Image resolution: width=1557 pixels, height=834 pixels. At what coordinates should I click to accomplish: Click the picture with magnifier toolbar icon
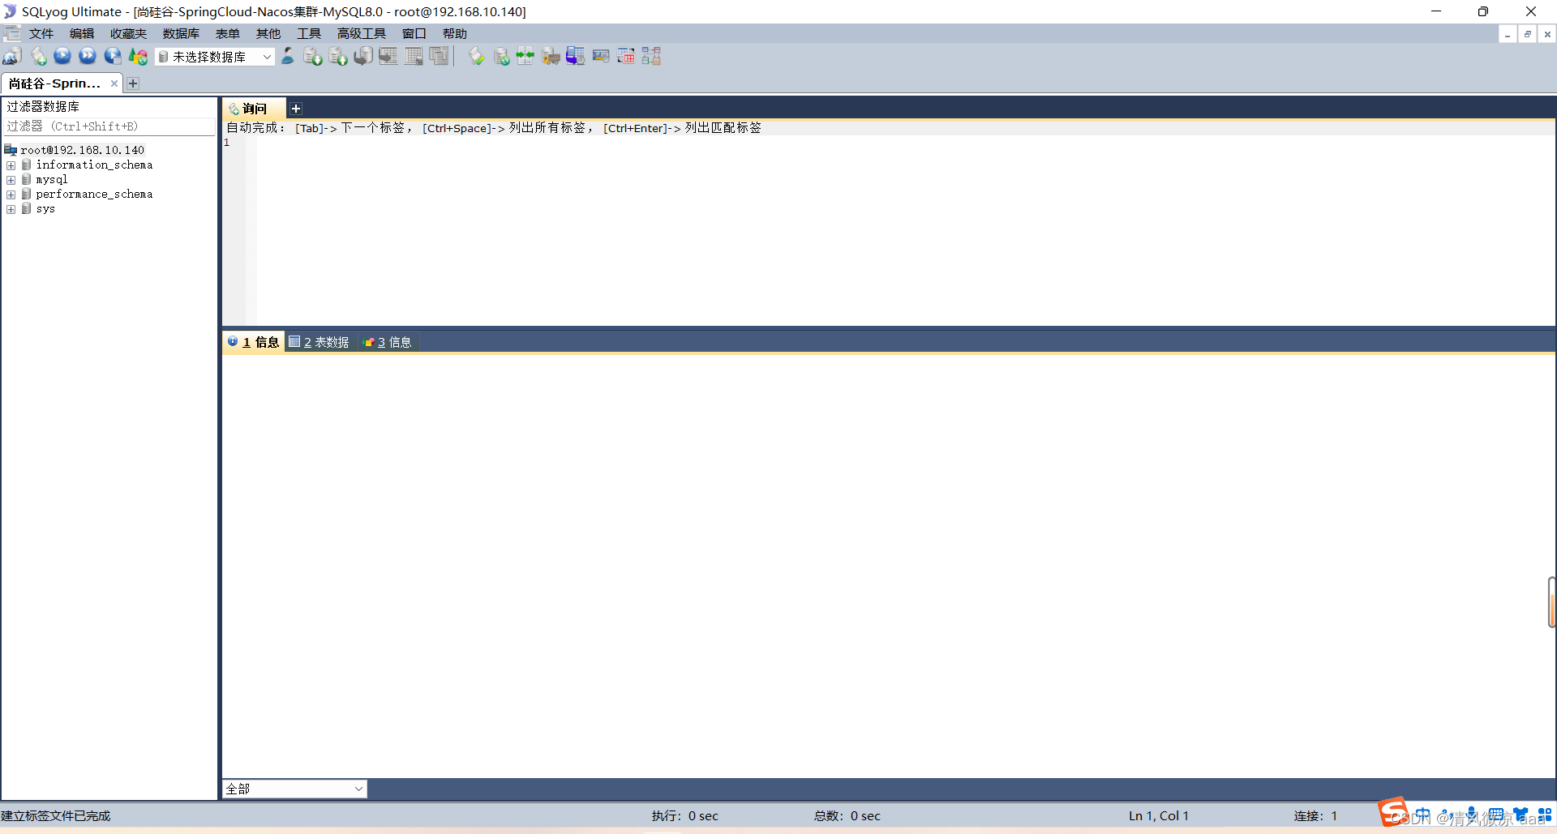(601, 56)
